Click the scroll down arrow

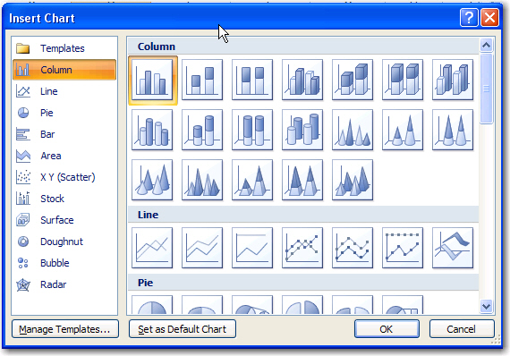[x=486, y=306]
